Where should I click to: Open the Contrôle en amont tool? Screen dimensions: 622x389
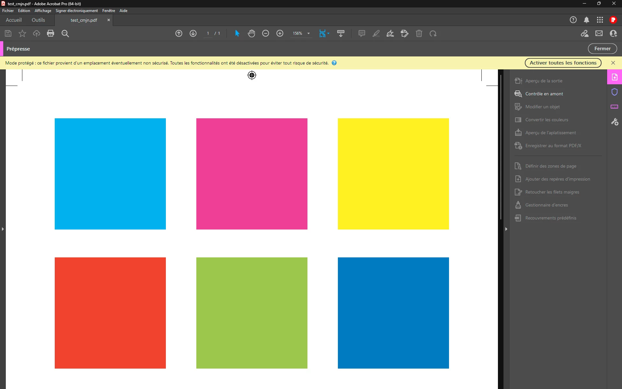click(544, 94)
